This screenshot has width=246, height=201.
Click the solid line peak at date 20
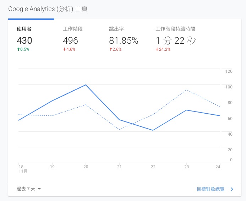tap(86, 85)
